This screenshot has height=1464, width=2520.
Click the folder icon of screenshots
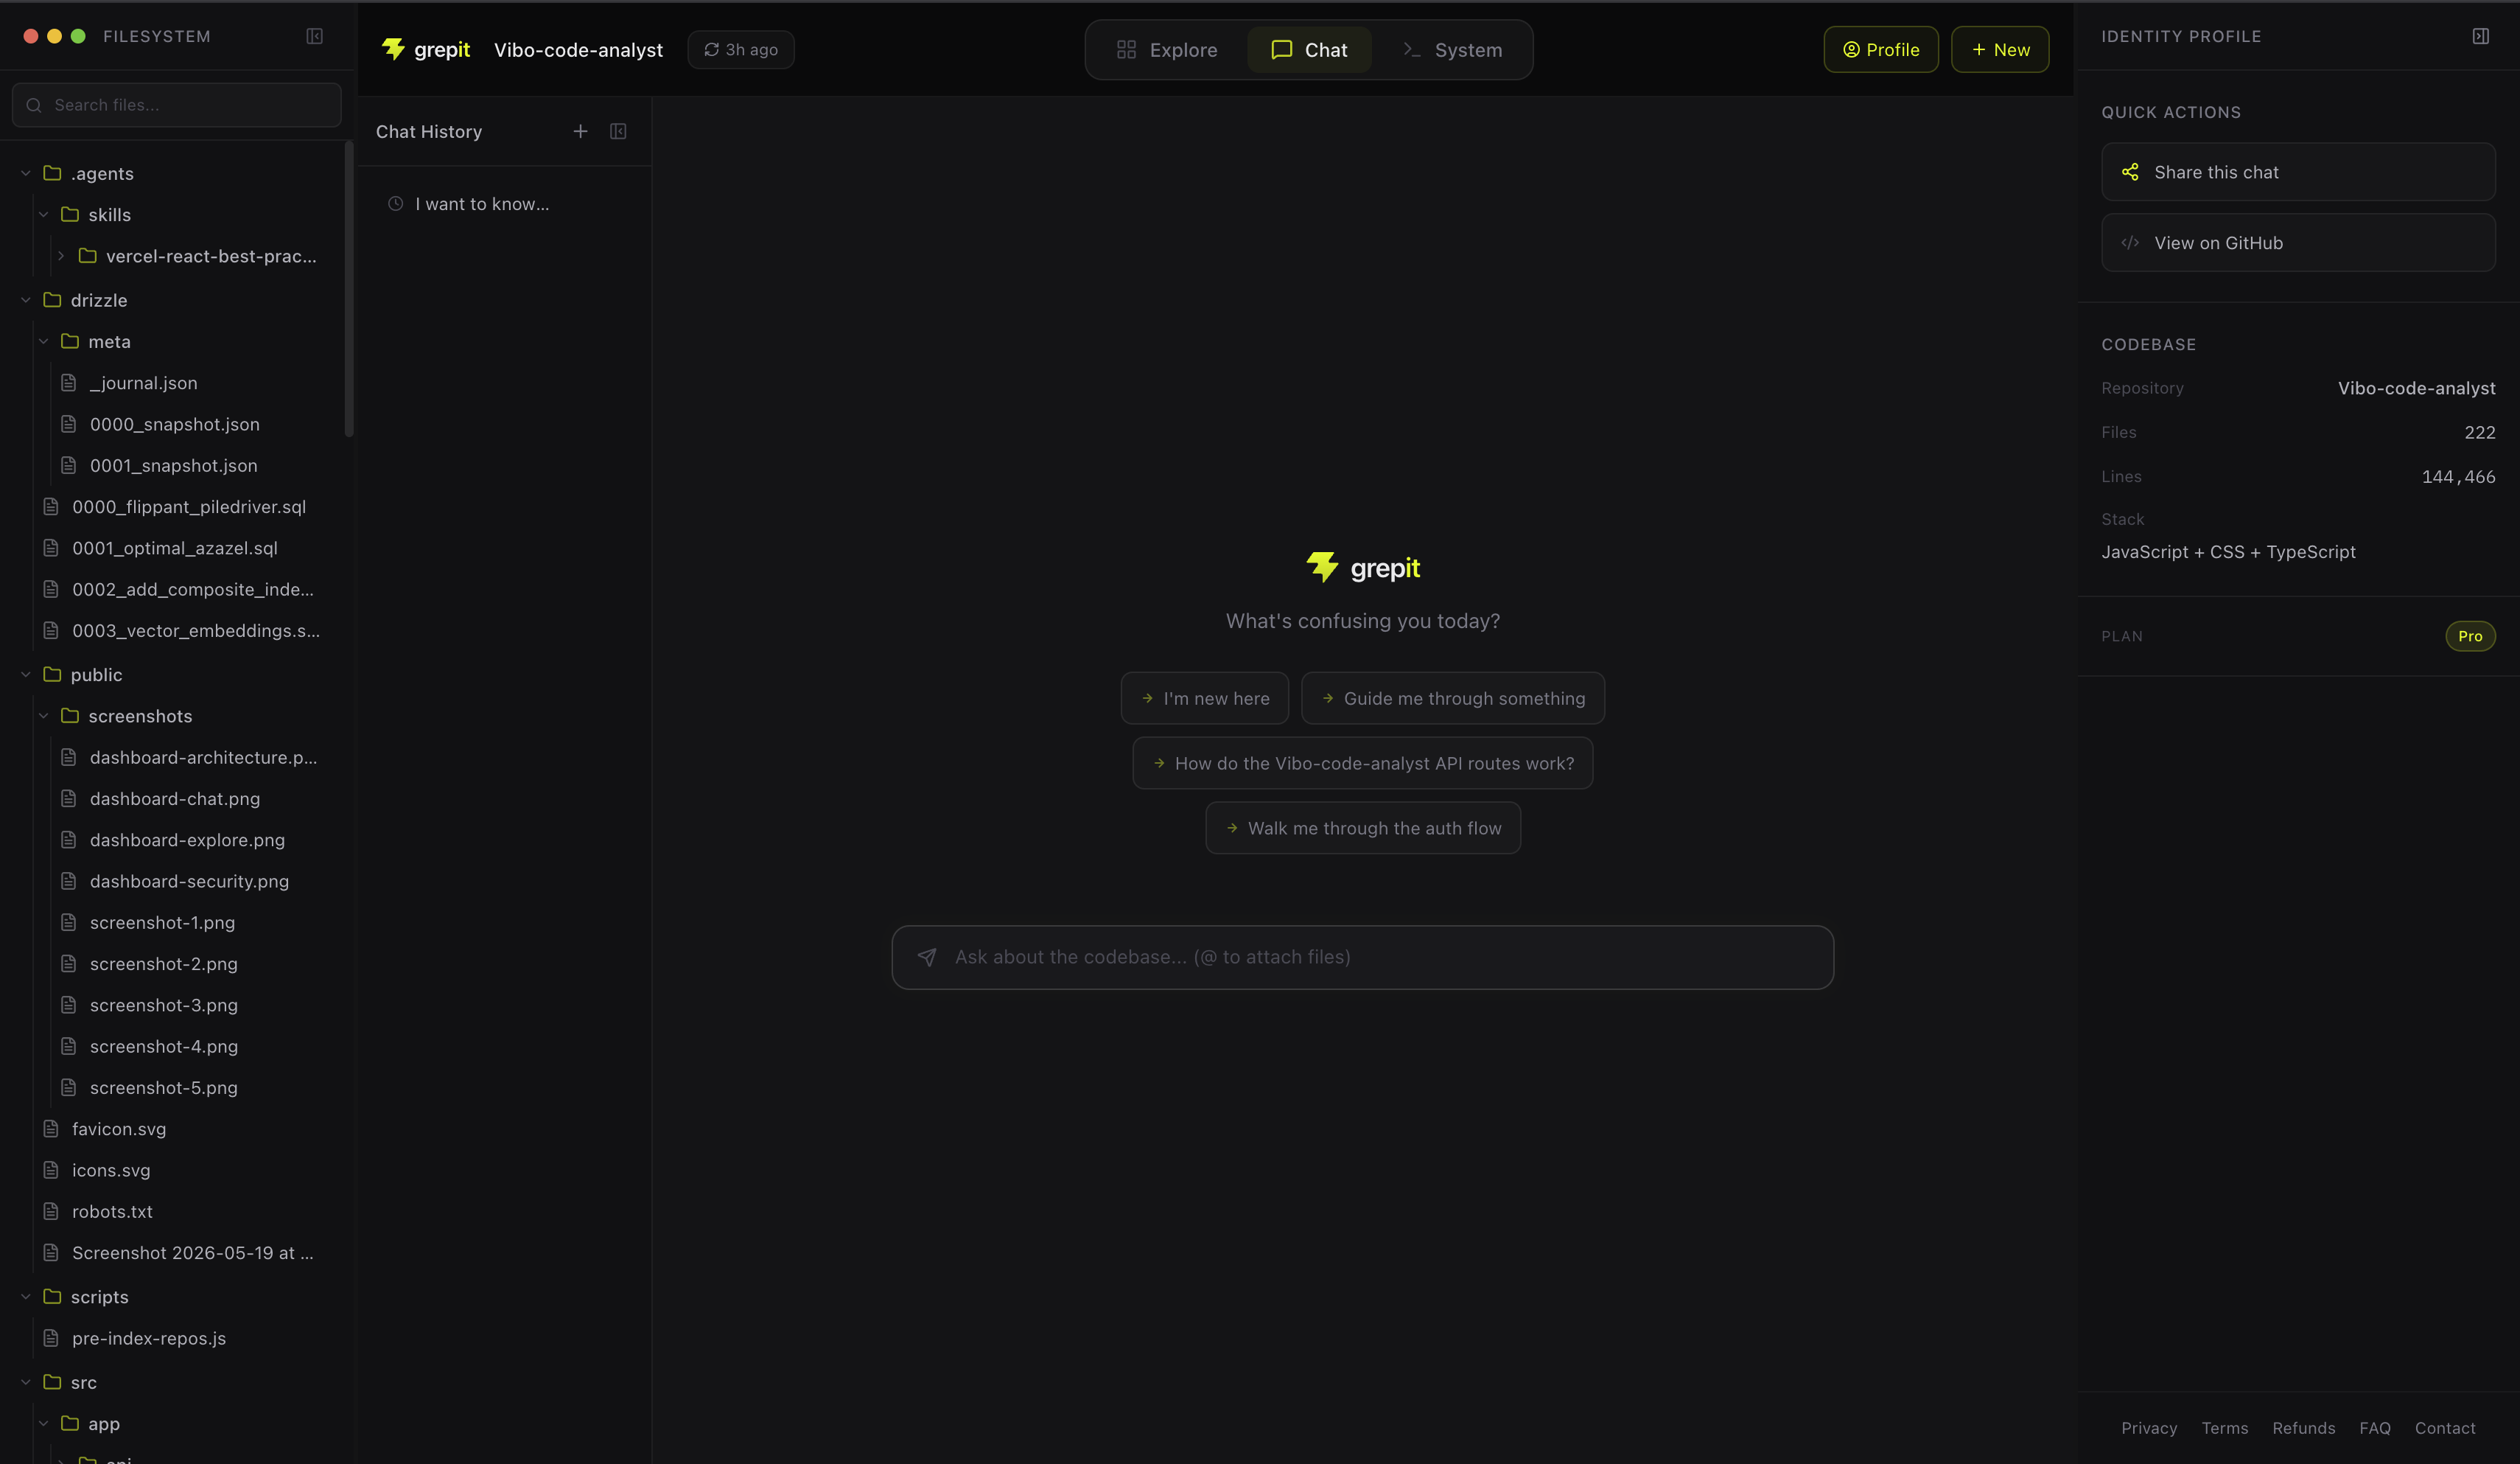pyautogui.click(x=70, y=717)
